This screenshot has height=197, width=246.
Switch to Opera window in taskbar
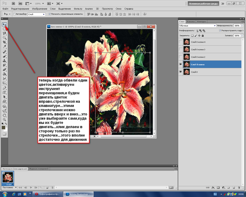(x=48, y=194)
